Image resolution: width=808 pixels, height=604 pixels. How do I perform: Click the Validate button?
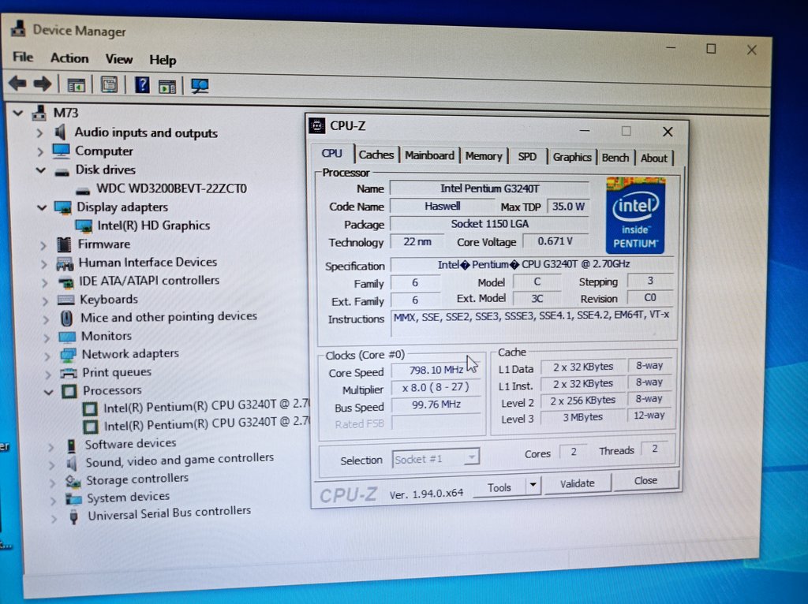tap(577, 483)
